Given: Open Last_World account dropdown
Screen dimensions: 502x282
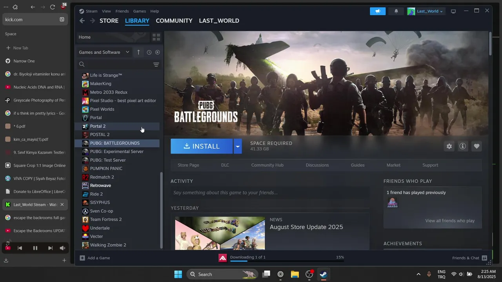Looking at the screenshot, I should 426,11.
